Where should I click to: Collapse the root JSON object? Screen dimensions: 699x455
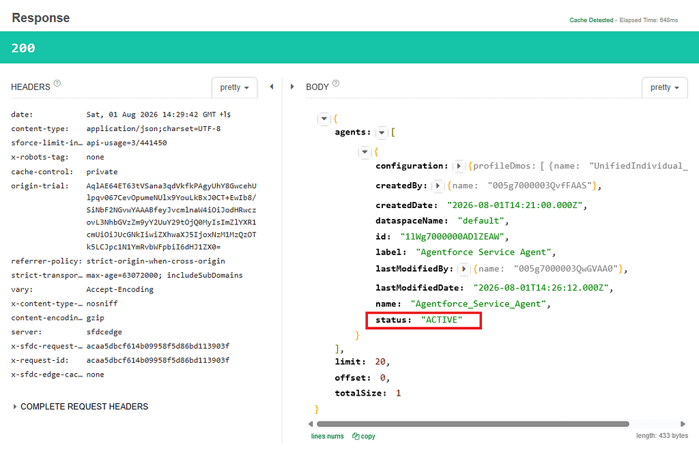pos(324,119)
